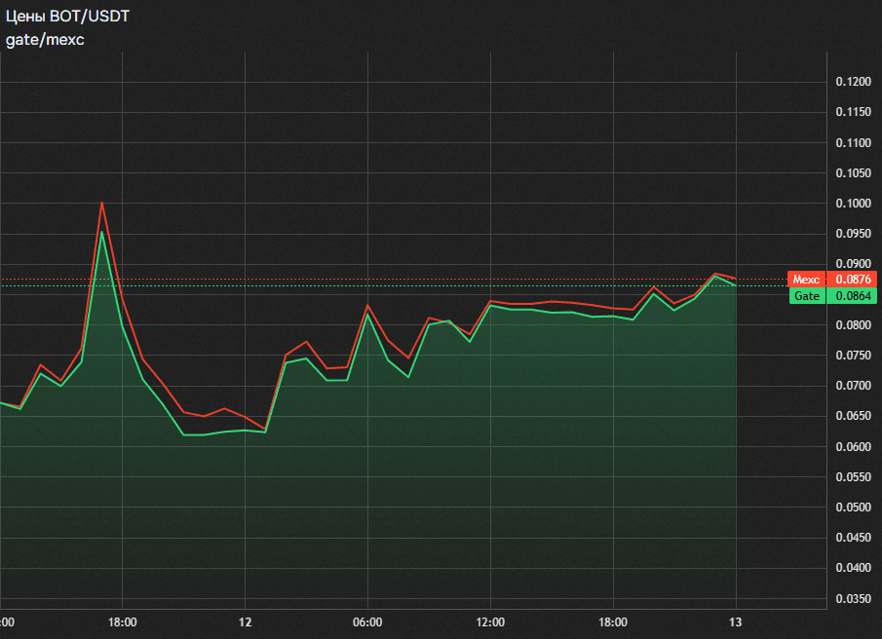Click the 0.1000 price axis label
882x639 pixels.
pos(853,204)
